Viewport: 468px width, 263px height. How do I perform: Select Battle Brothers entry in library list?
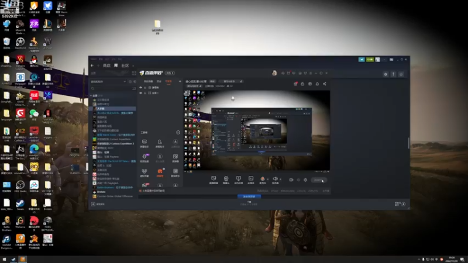point(113,187)
